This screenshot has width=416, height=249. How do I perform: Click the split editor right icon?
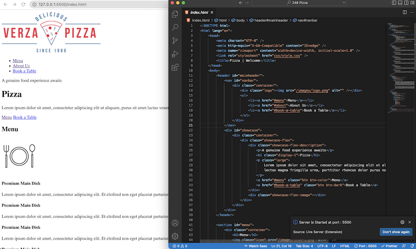(x=405, y=12)
